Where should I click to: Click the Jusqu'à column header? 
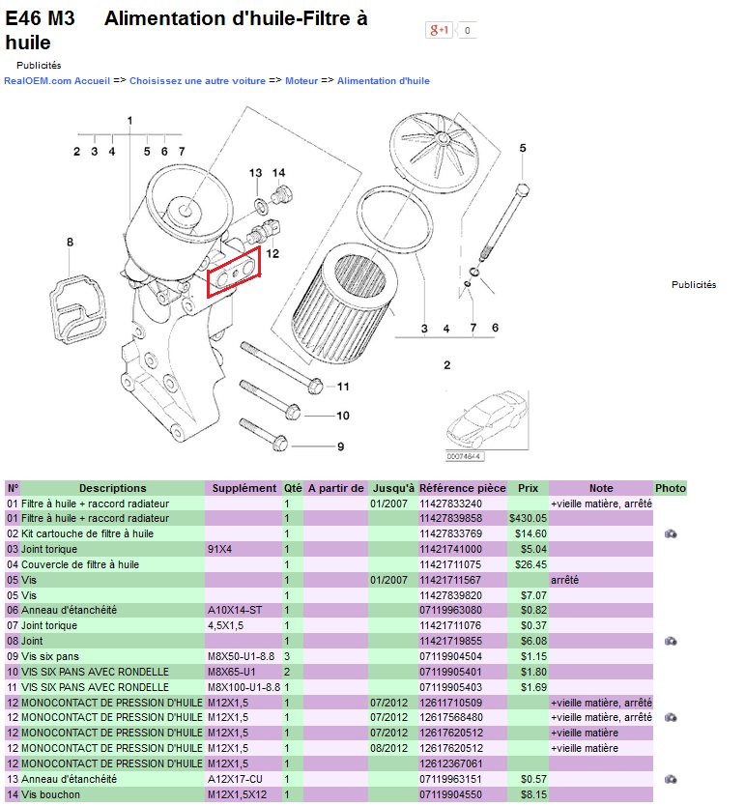pyautogui.click(x=393, y=488)
